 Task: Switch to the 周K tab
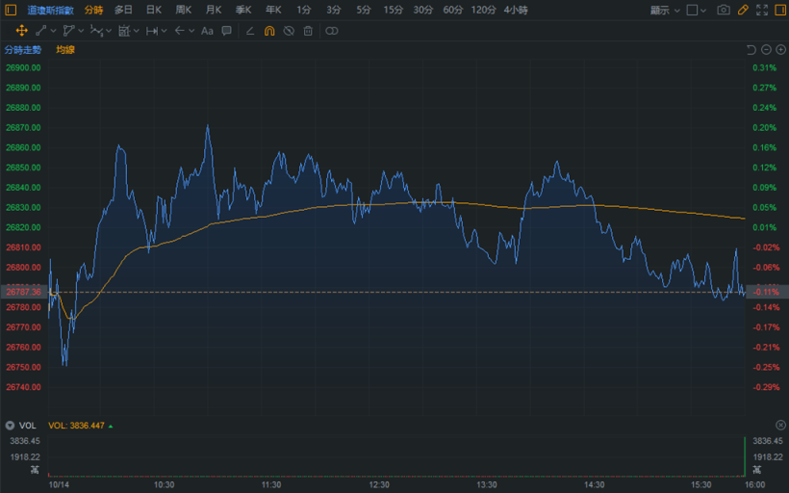183,10
